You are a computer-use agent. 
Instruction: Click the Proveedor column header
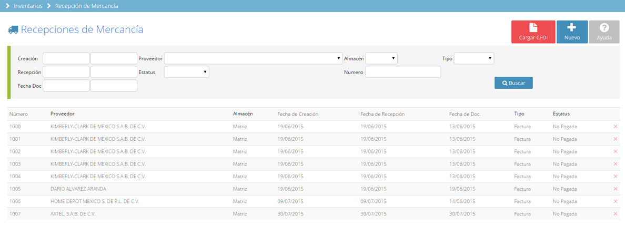click(63, 114)
